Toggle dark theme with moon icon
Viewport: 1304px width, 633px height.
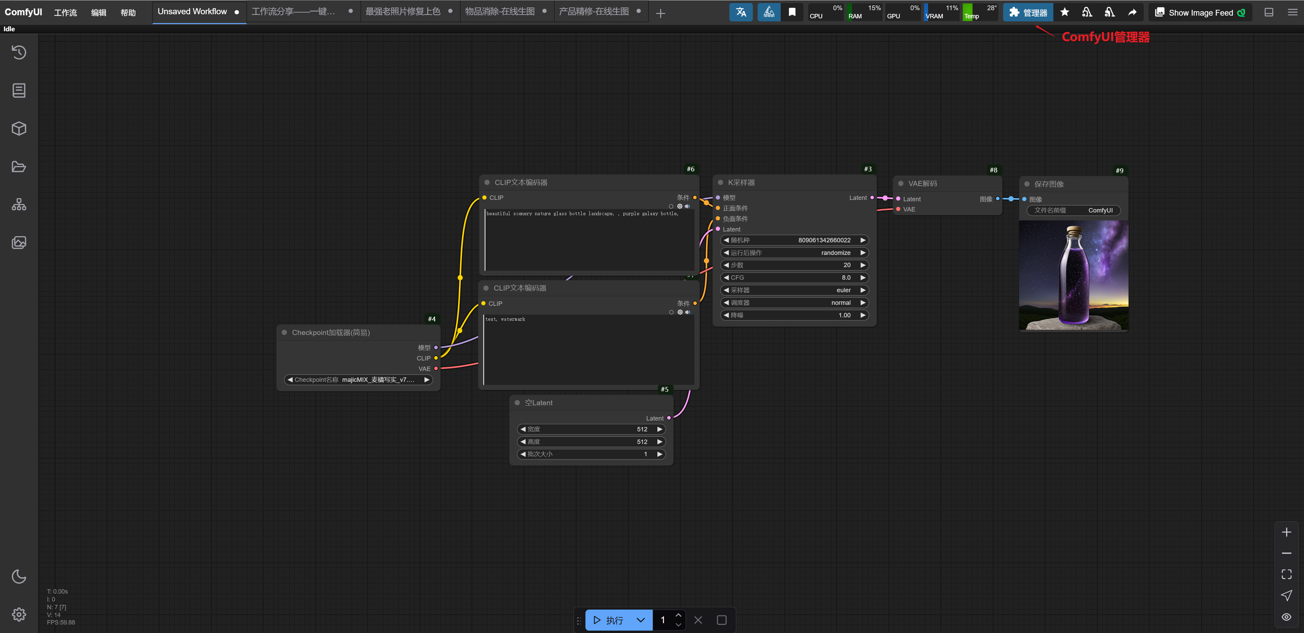(x=19, y=576)
